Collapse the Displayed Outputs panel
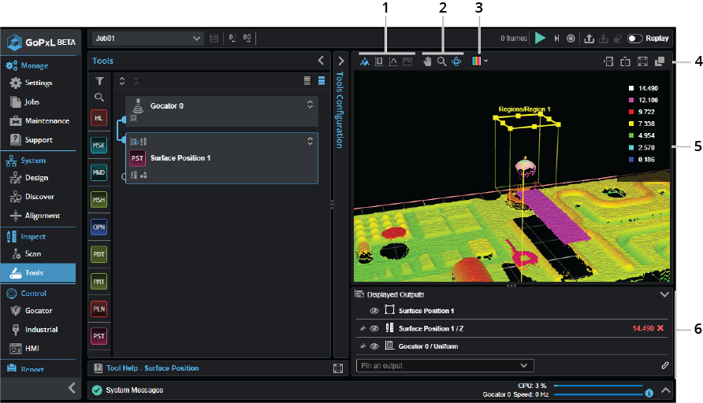Viewport: 703px width, 403px height. (x=664, y=294)
